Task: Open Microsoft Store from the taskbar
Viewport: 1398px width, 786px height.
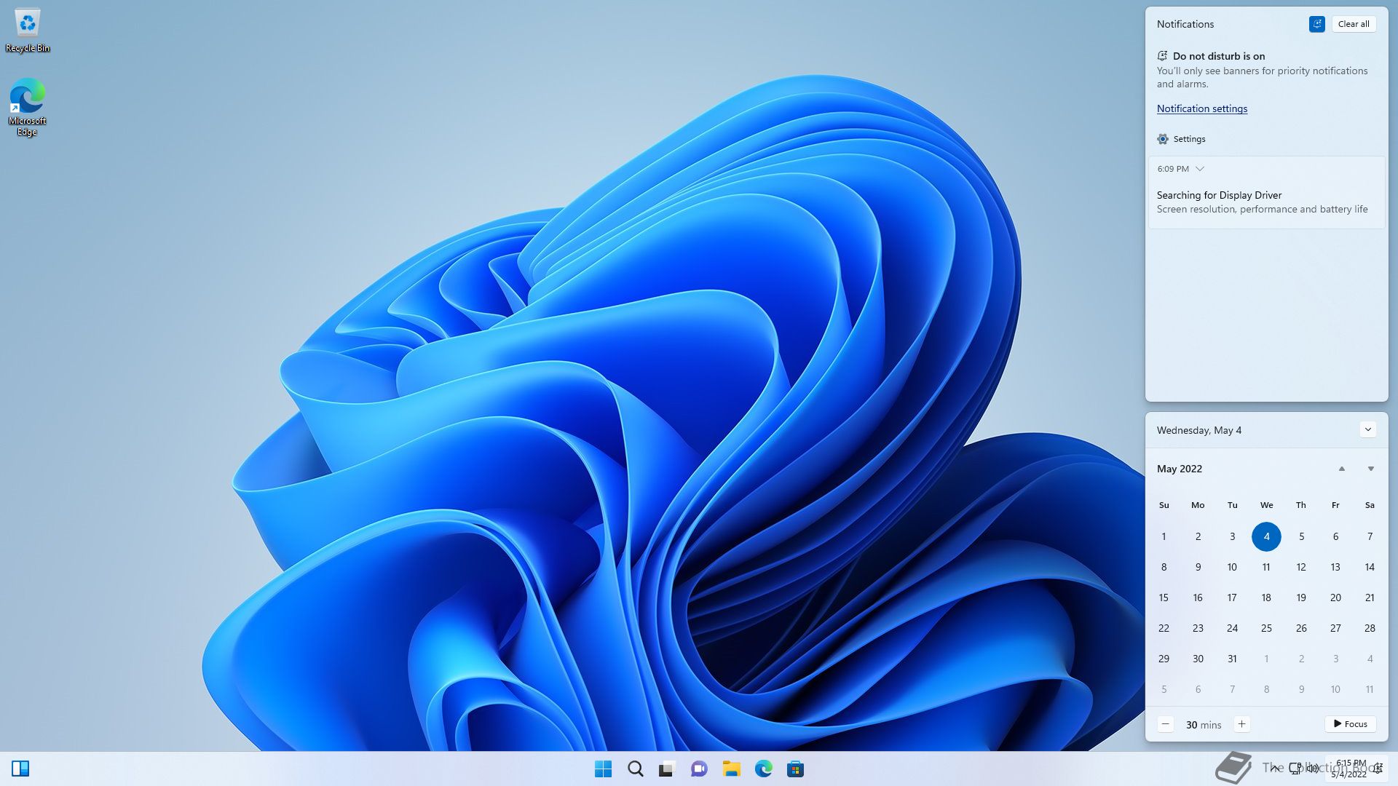Action: tap(795, 769)
